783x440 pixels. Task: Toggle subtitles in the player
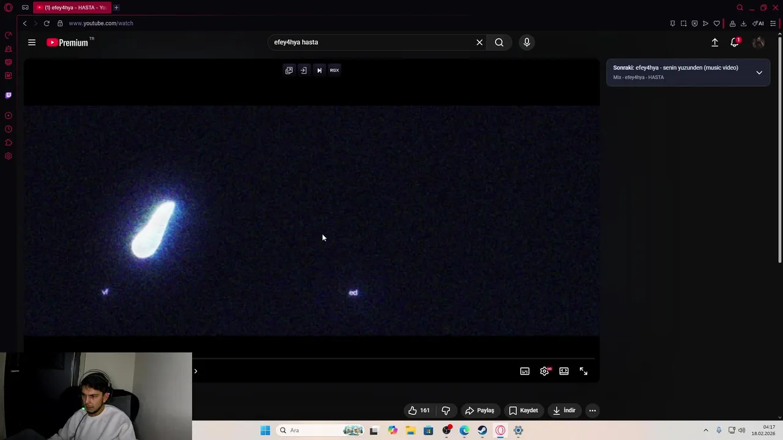coord(525,371)
